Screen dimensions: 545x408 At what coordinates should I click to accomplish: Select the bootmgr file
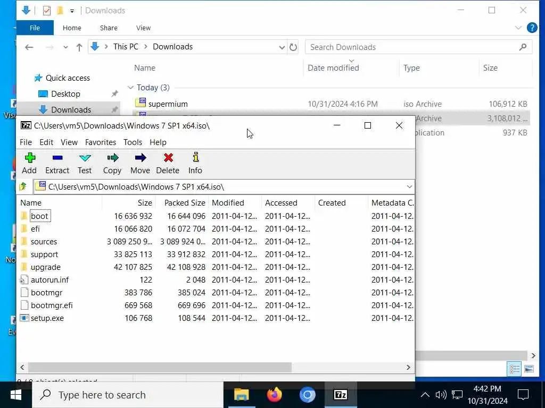47,293
